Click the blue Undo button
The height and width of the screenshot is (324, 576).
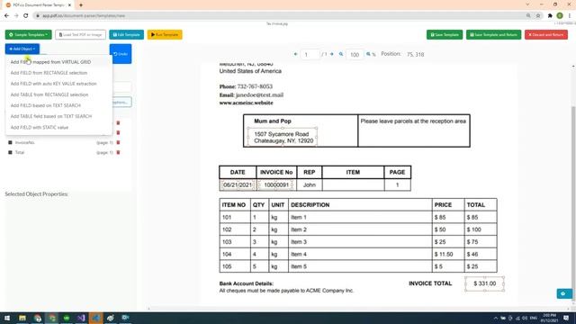pos(121,54)
